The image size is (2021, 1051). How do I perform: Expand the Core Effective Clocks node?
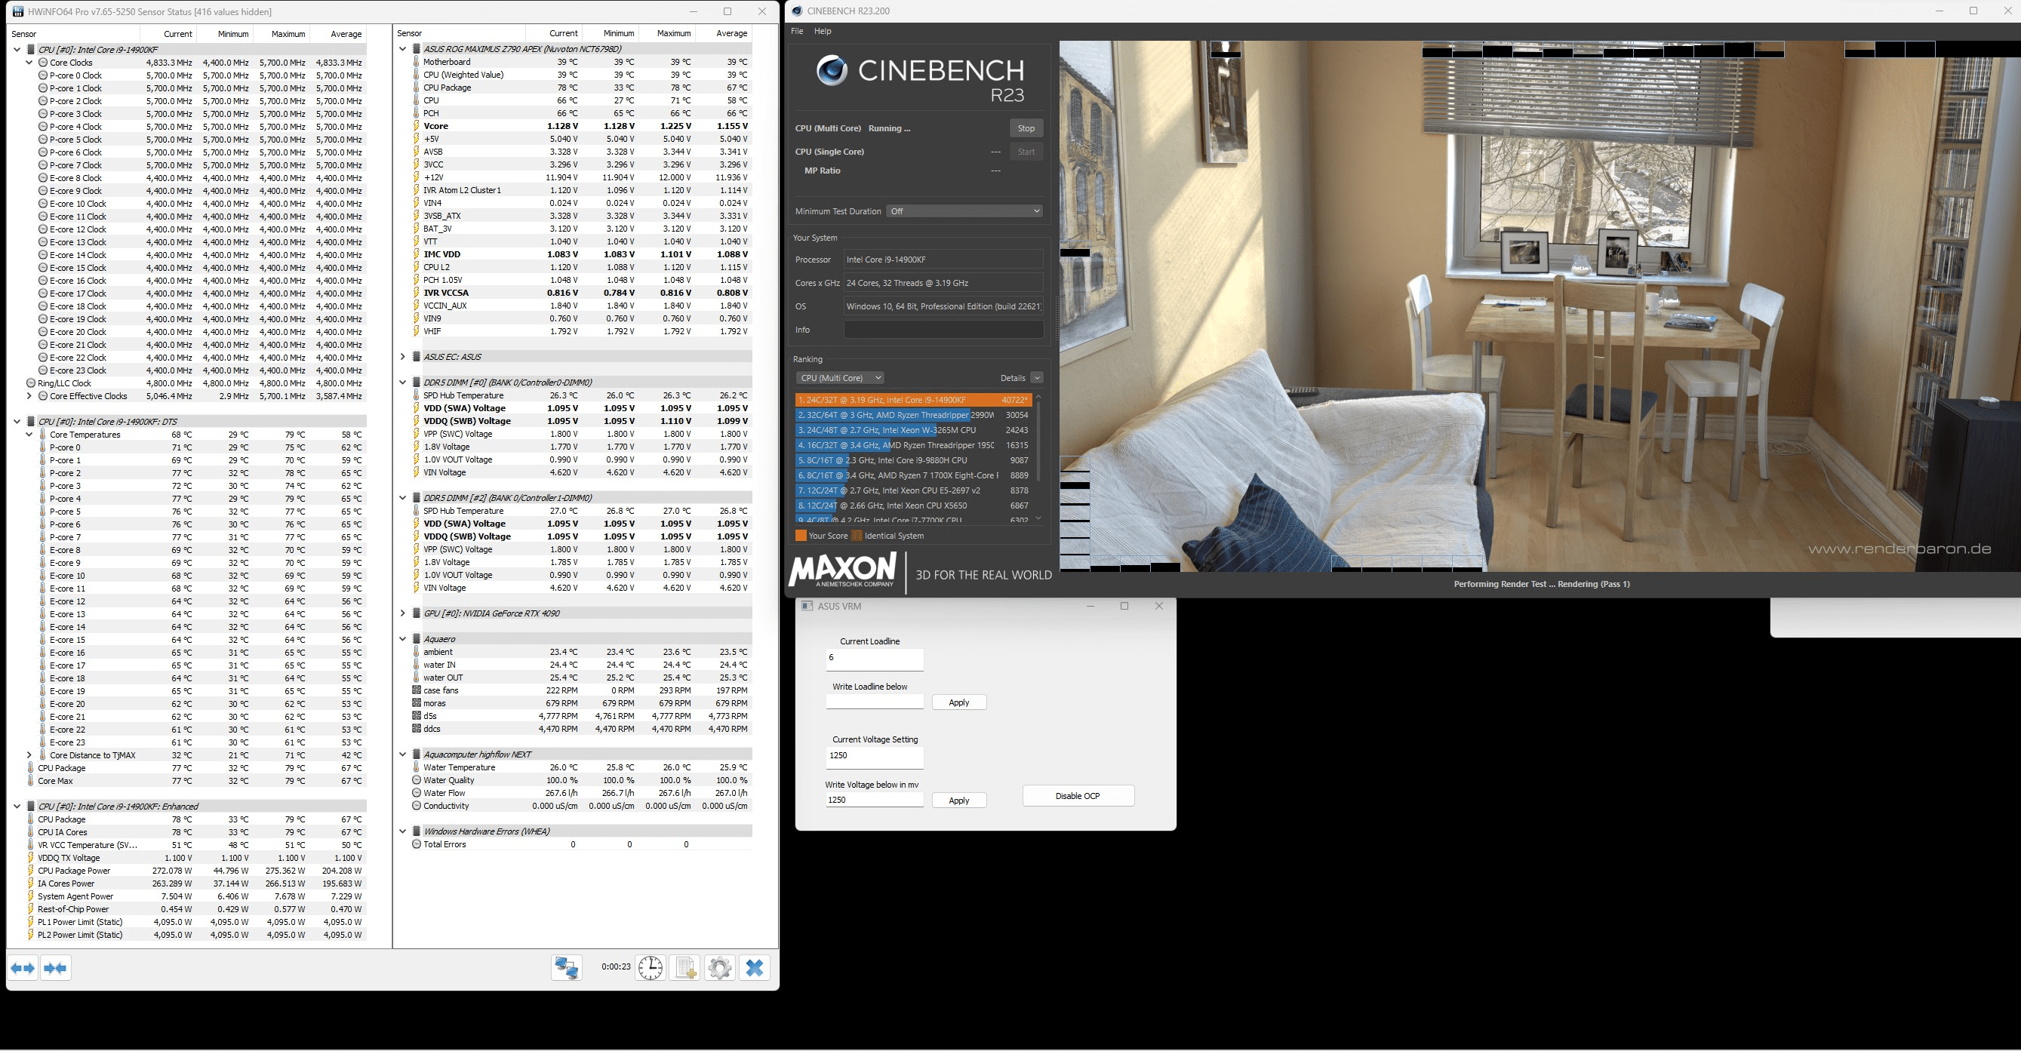coord(30,396)
